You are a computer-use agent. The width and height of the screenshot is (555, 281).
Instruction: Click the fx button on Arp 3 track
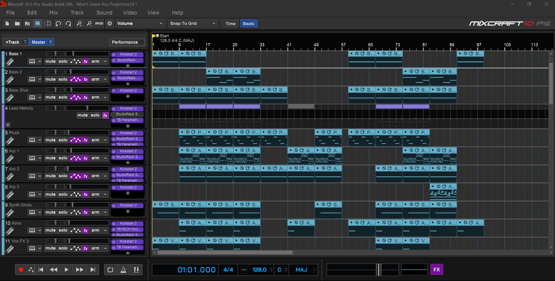[85, 194]
